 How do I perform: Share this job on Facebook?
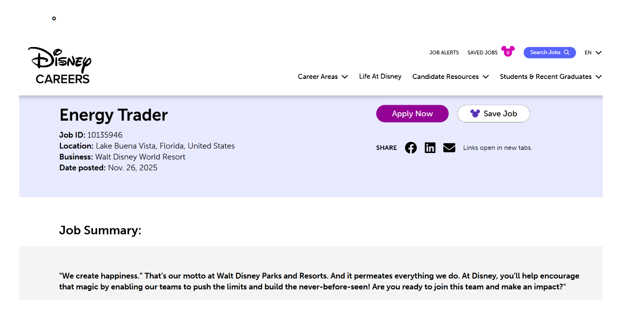[411, 148]
